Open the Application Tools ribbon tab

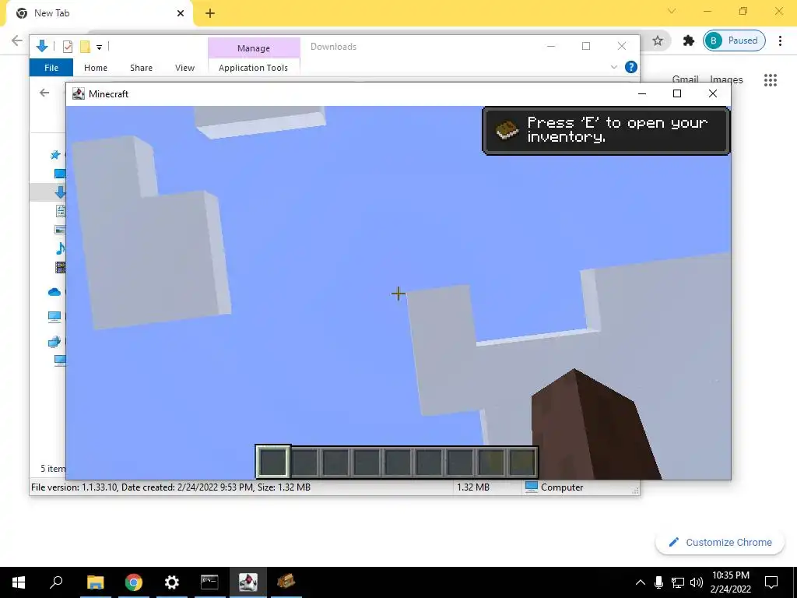click(x=253, y=68)
